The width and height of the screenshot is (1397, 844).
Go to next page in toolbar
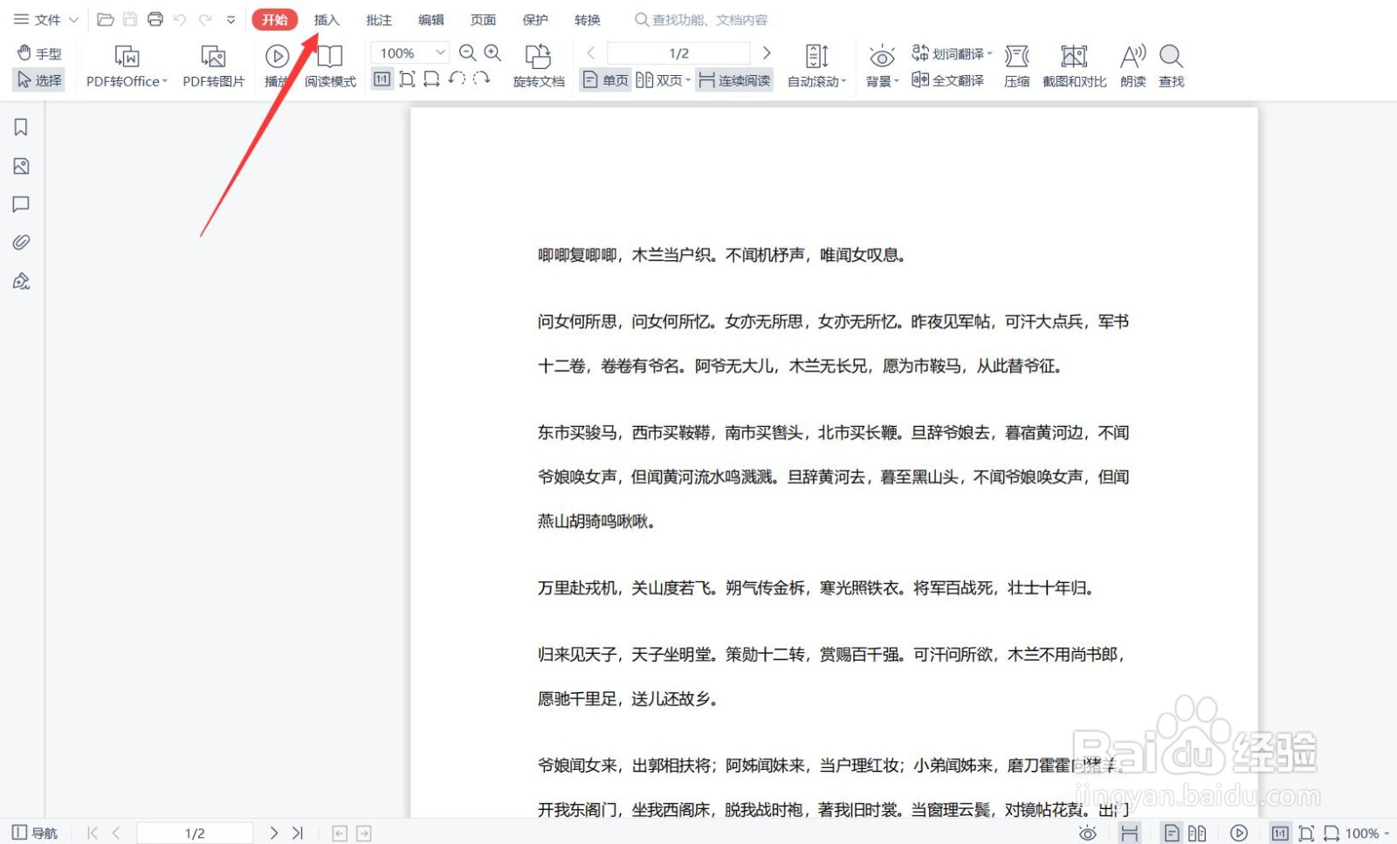[767, 53]
